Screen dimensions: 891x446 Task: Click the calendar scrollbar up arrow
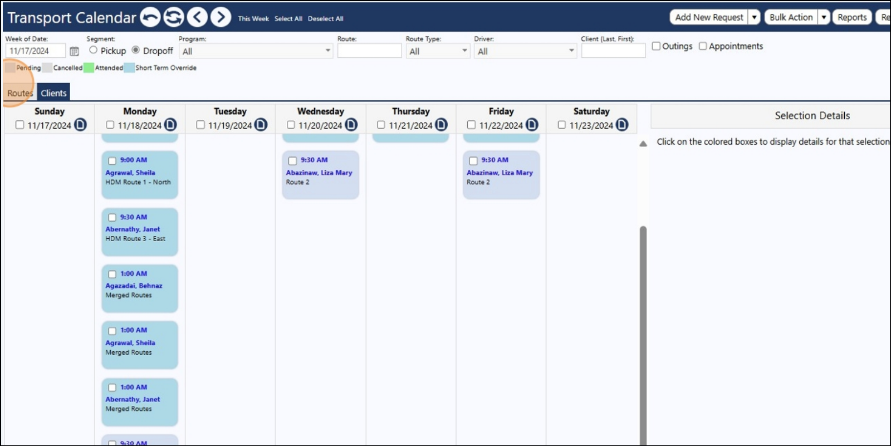[x=643, y=144]
